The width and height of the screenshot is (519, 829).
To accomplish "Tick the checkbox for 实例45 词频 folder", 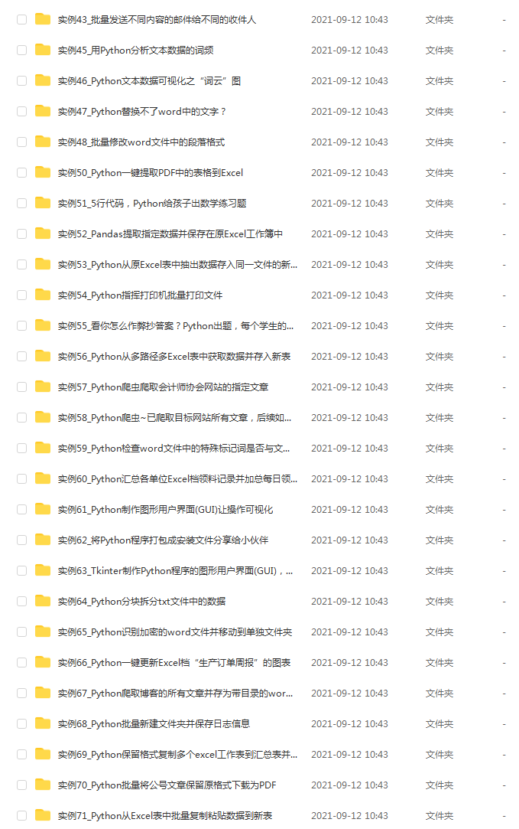I will (21, 51).
